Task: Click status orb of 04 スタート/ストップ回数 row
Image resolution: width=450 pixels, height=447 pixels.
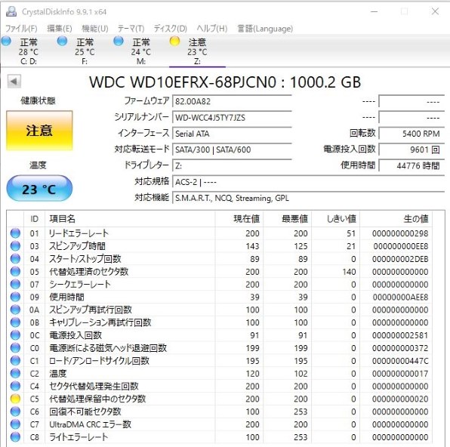Action: pyautogui.click(x=15, y=259)
